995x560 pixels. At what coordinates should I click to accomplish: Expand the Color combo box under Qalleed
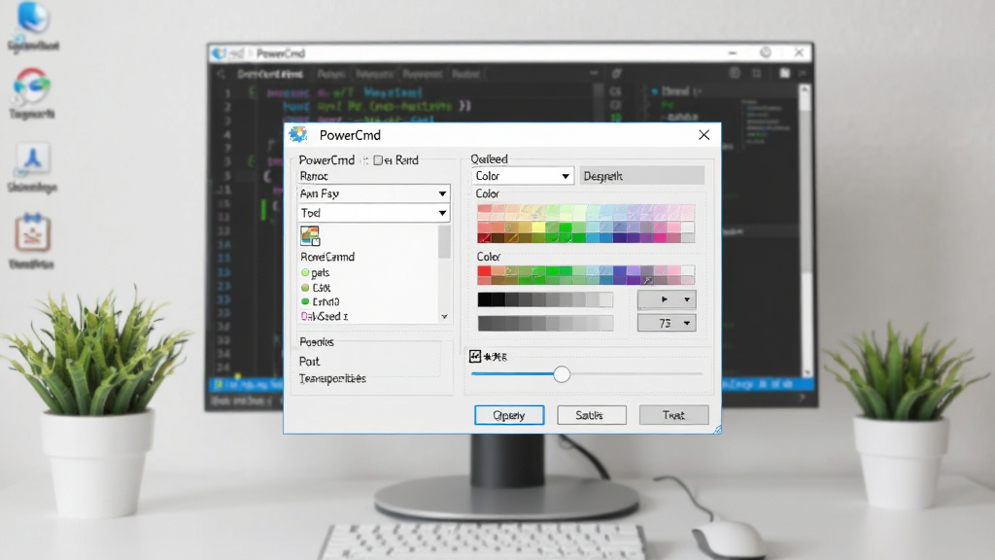pos(522,176)
